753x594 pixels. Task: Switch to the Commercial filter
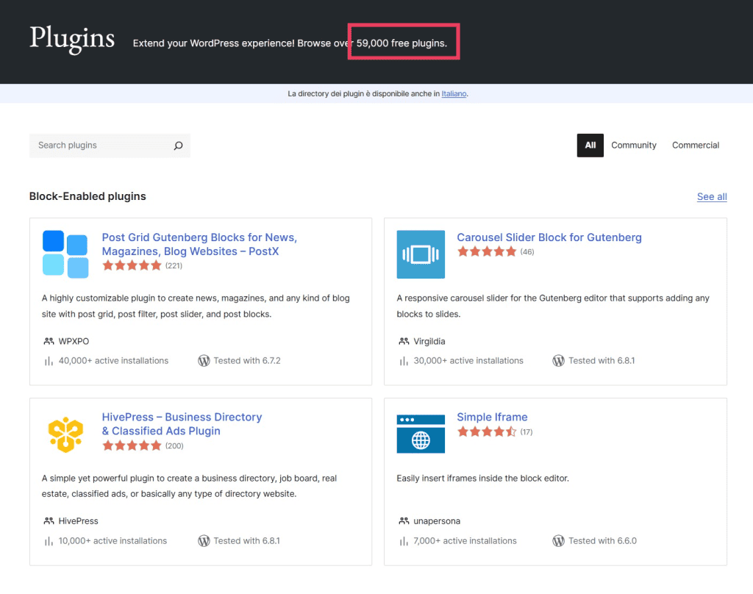[696, 146]
